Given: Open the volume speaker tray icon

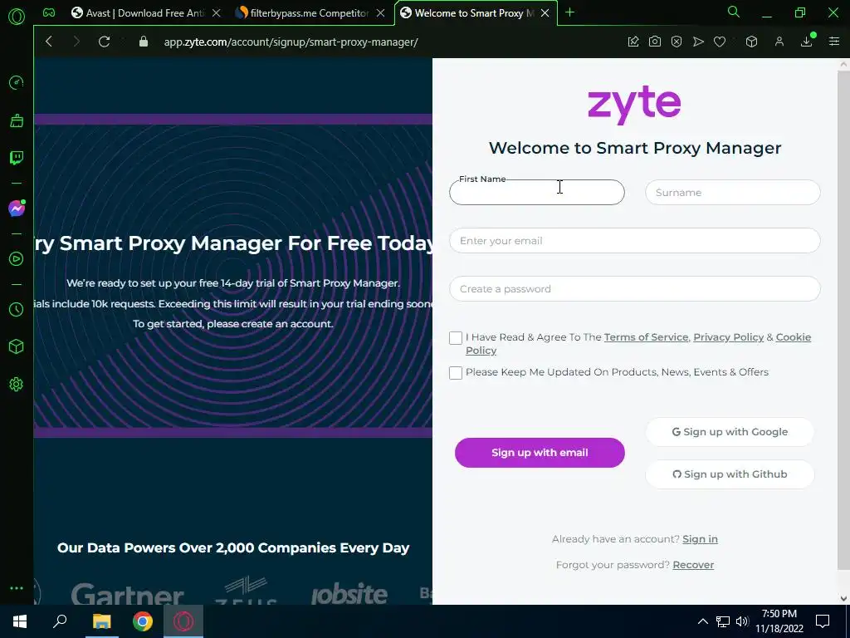Looking at the screenshot, I should (x=742, y=621).
